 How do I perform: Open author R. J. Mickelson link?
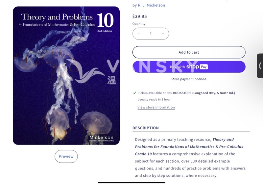tap(152, 5)
